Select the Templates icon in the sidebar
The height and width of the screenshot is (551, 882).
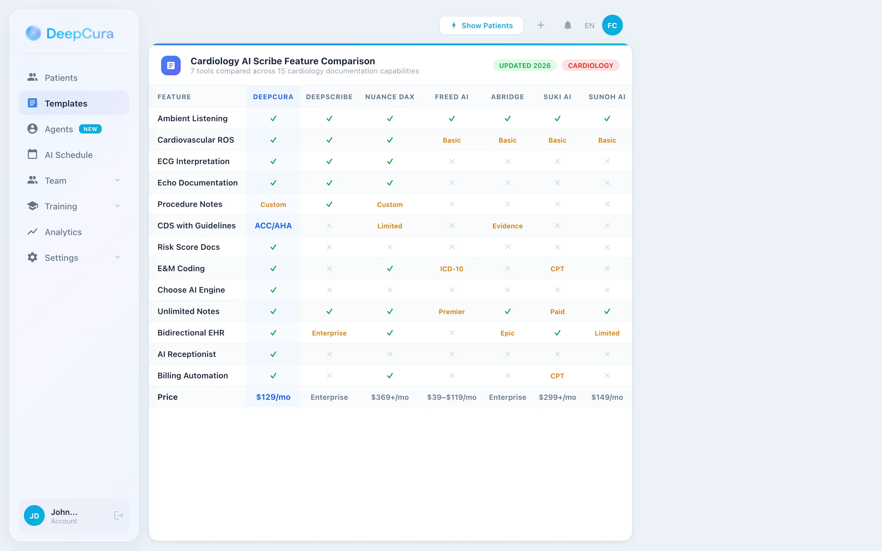[x=32, y=103]
